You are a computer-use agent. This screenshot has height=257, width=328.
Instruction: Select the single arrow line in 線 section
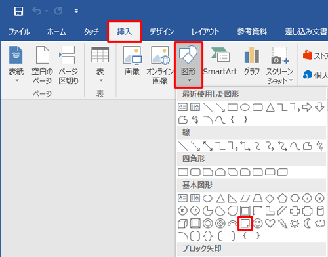pos(195,146)
